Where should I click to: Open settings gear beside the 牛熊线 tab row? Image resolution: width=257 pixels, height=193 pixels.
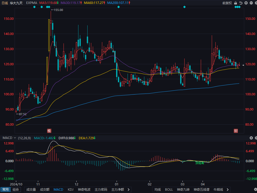click(x=255, y=189)
